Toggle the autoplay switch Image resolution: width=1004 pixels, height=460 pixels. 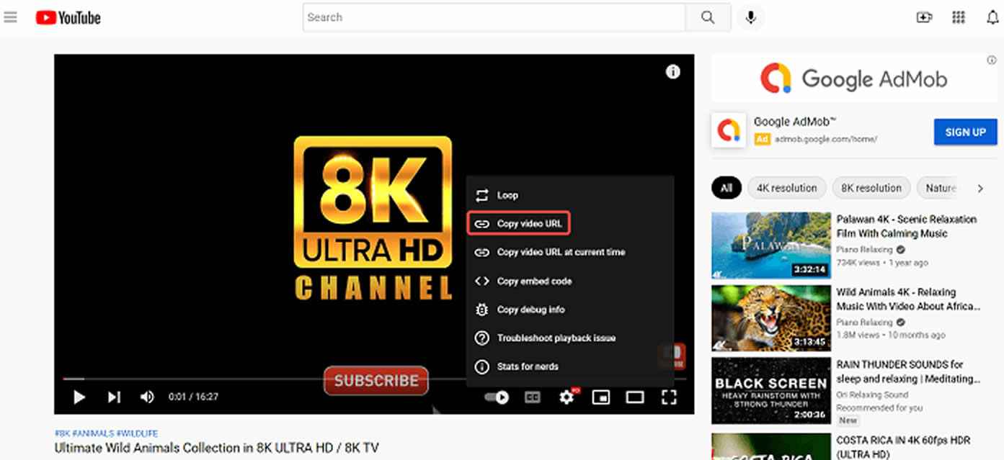496,397
